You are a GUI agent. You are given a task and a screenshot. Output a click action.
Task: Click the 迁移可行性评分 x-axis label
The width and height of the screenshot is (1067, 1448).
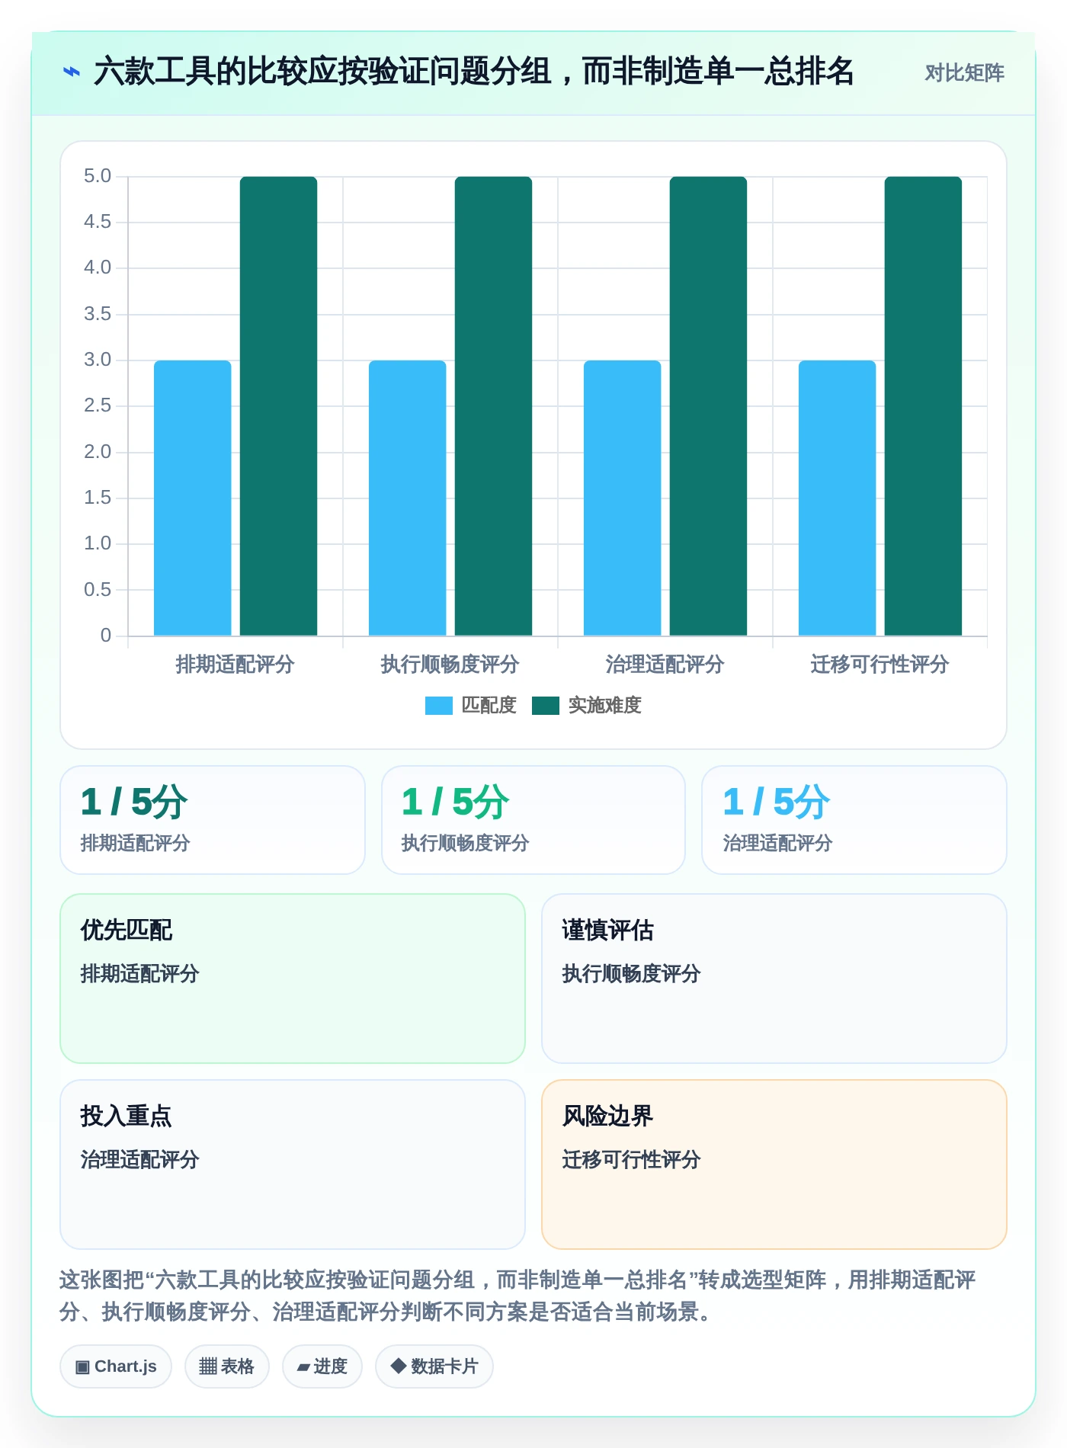click(x=880, y=665)
